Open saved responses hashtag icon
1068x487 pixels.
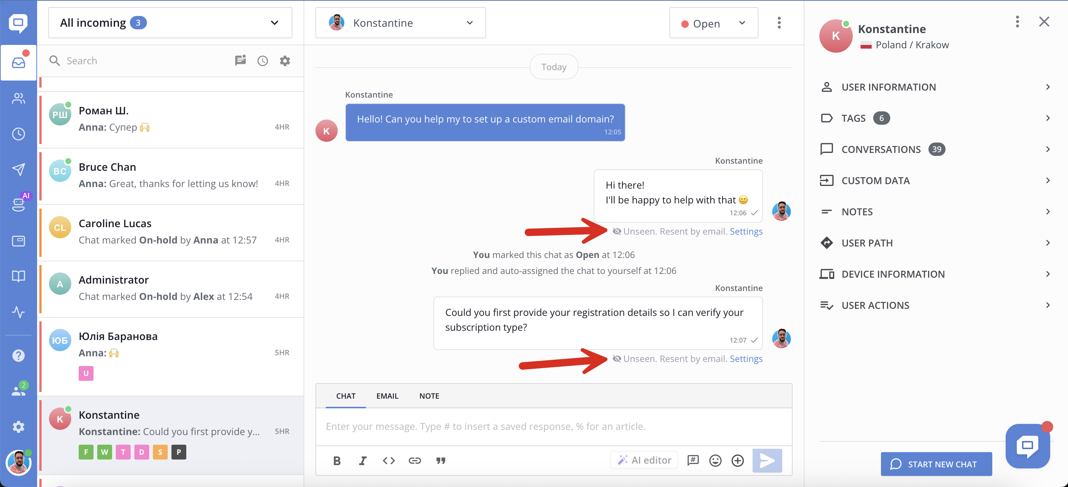693,460
